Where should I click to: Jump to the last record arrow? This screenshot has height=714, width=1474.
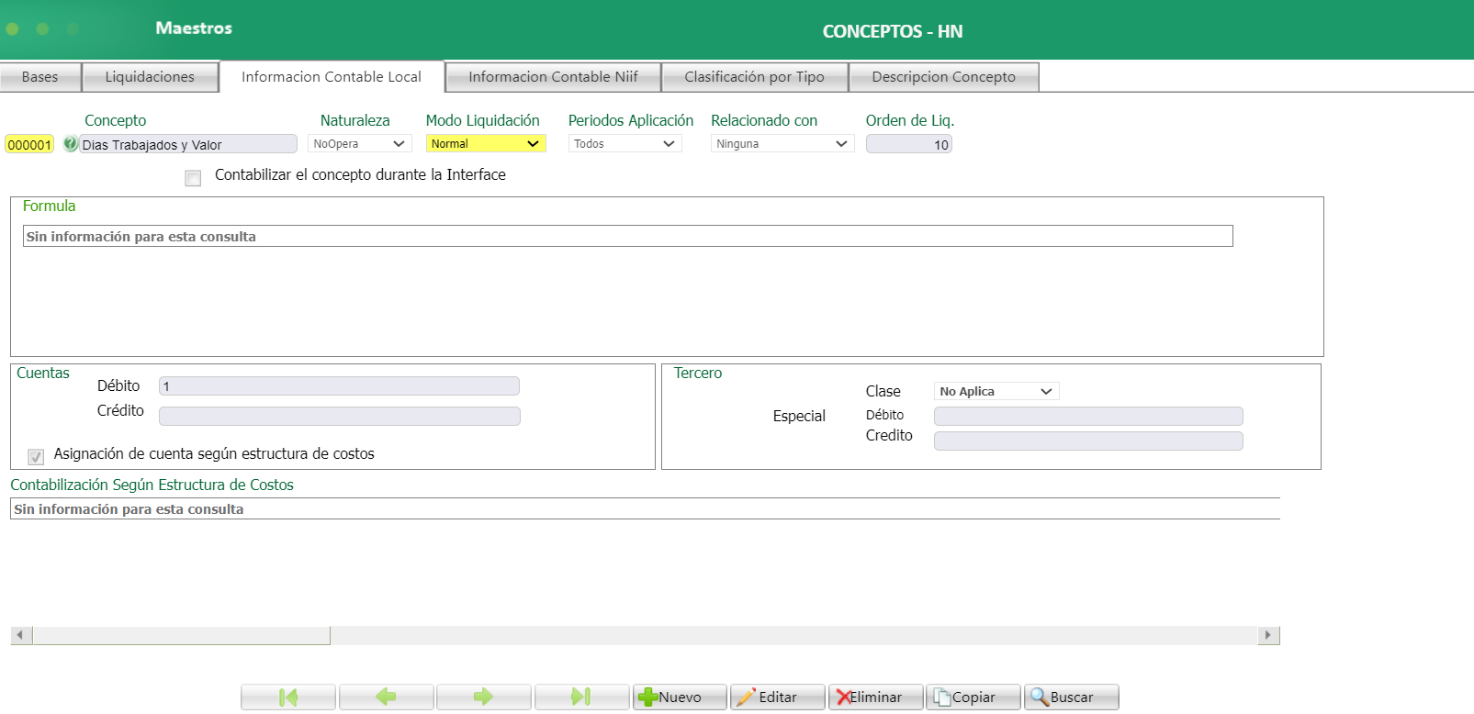click(581, 697)
